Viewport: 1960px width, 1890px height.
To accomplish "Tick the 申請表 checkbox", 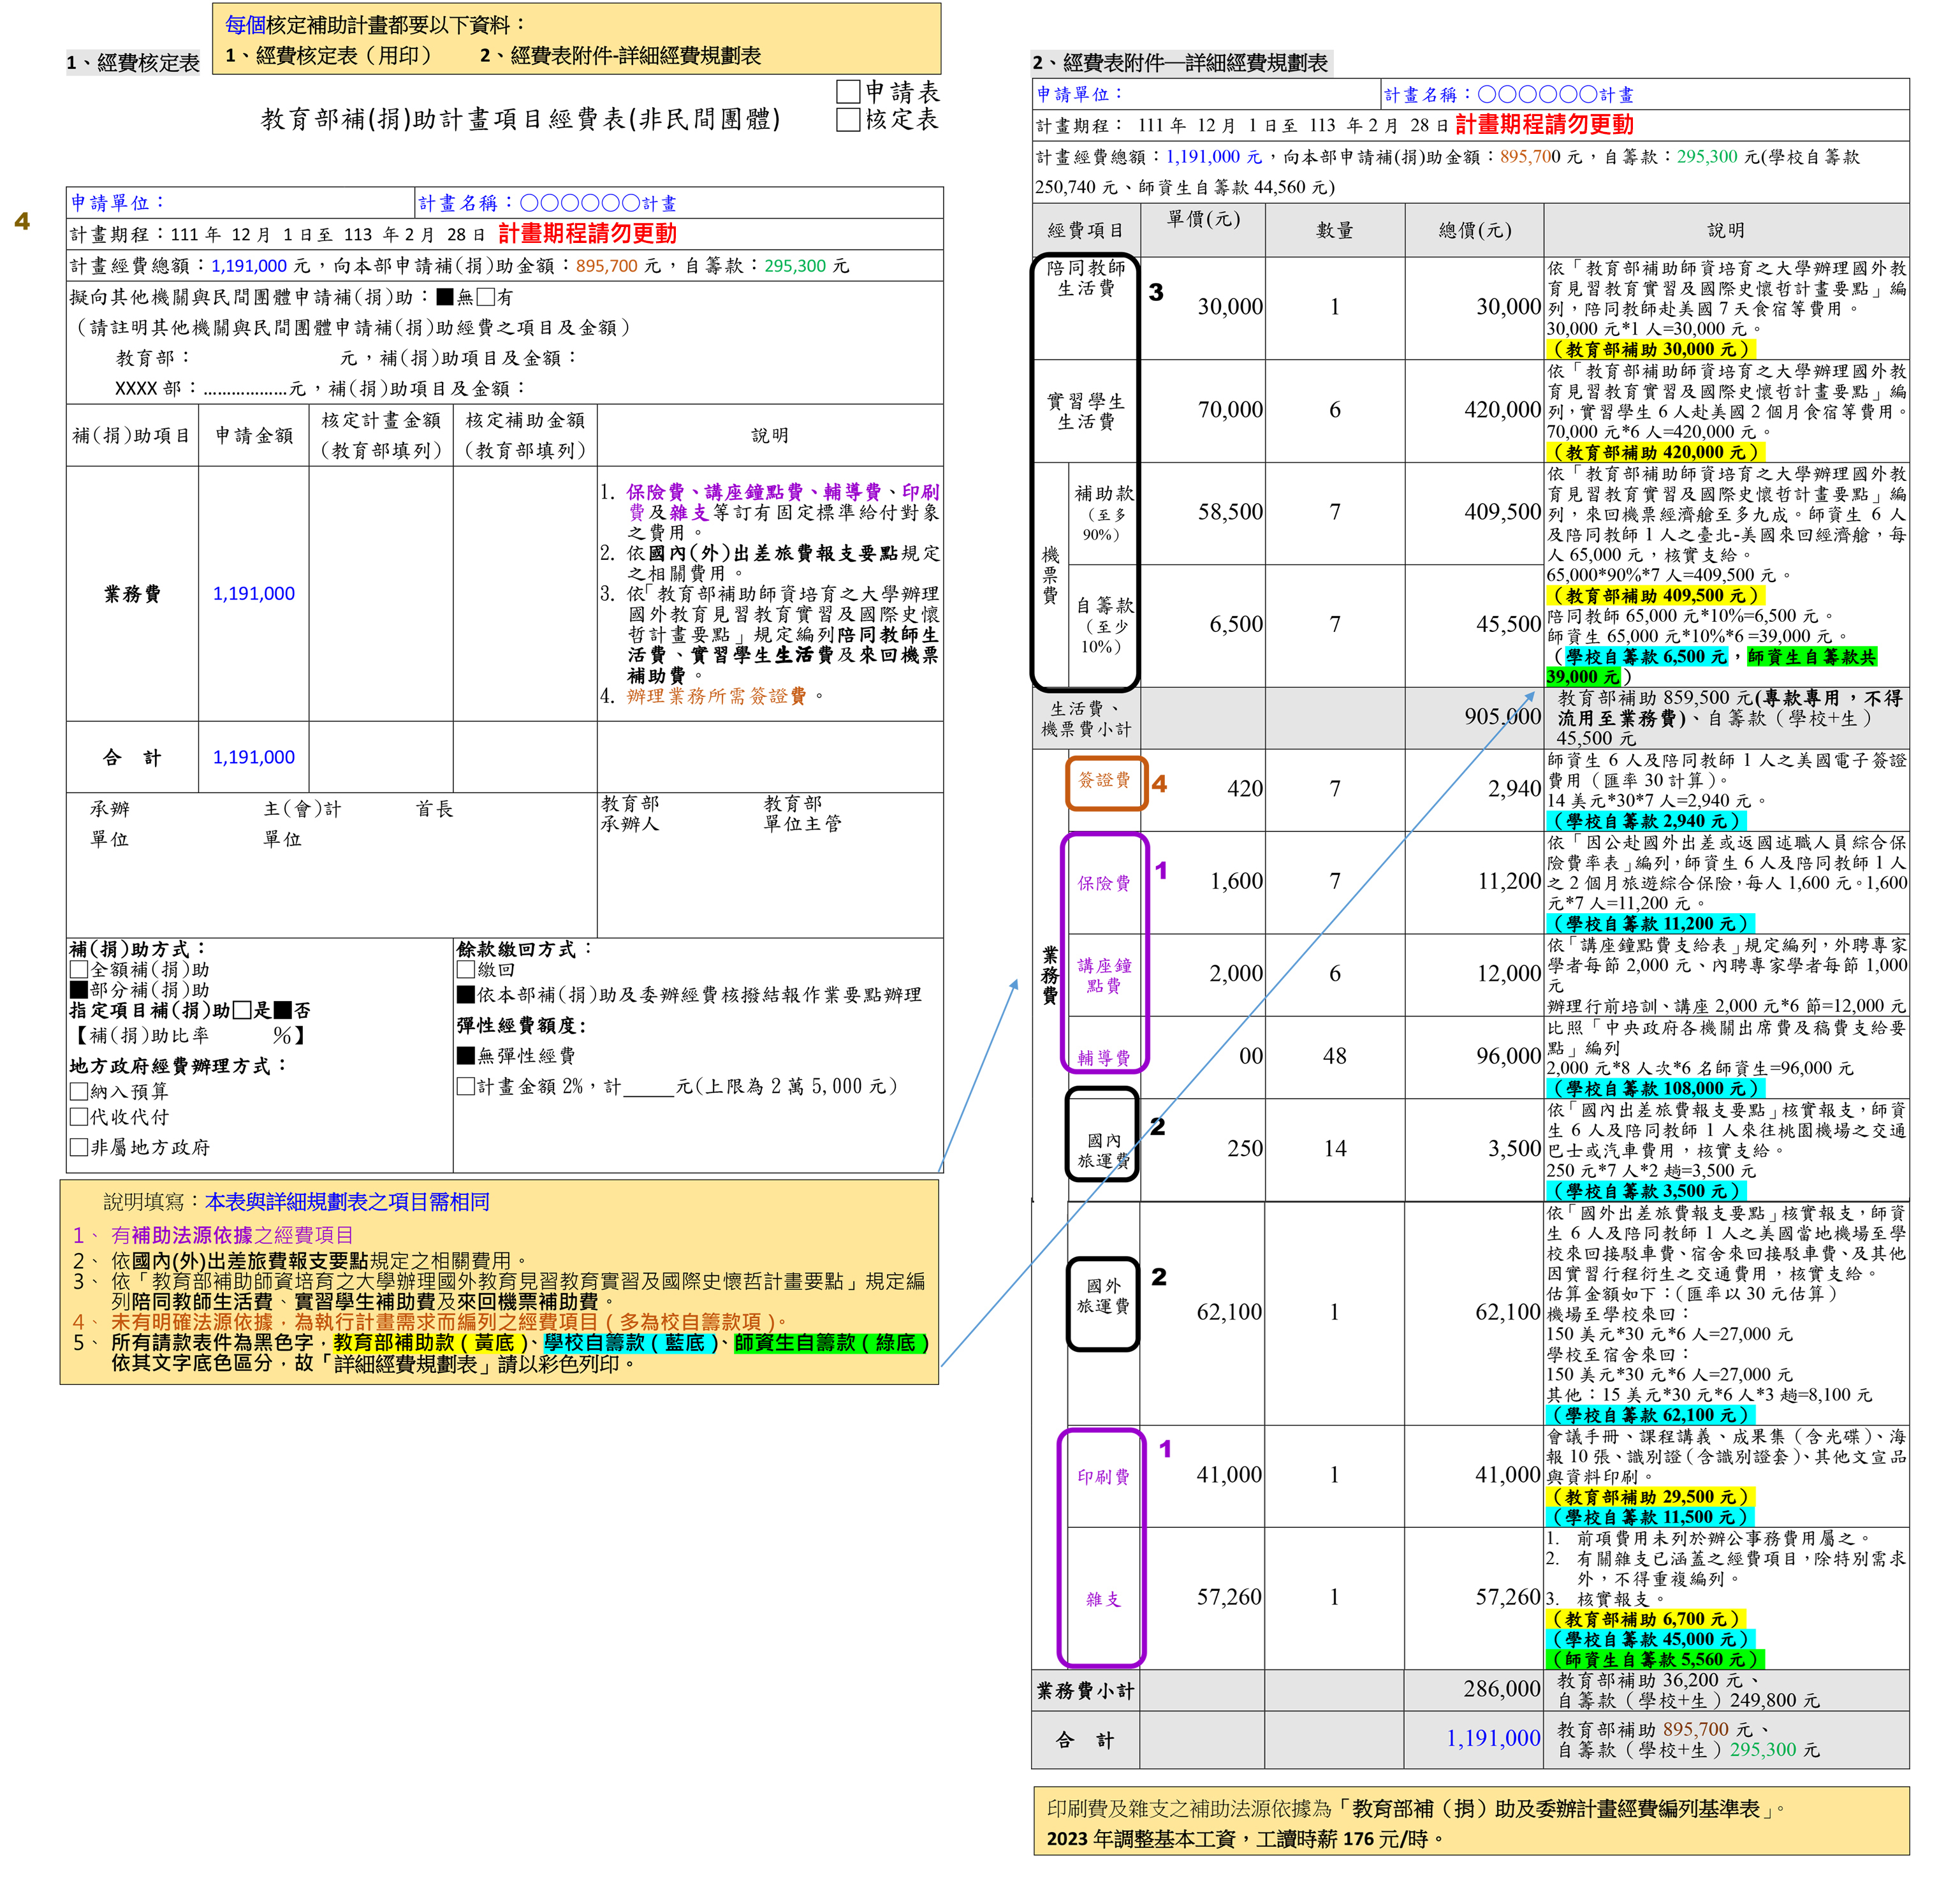I will 848,92.
